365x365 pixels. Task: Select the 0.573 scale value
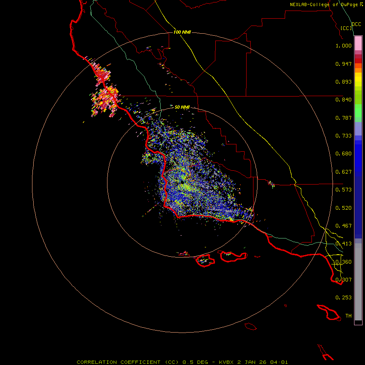(x=344, y=190)
